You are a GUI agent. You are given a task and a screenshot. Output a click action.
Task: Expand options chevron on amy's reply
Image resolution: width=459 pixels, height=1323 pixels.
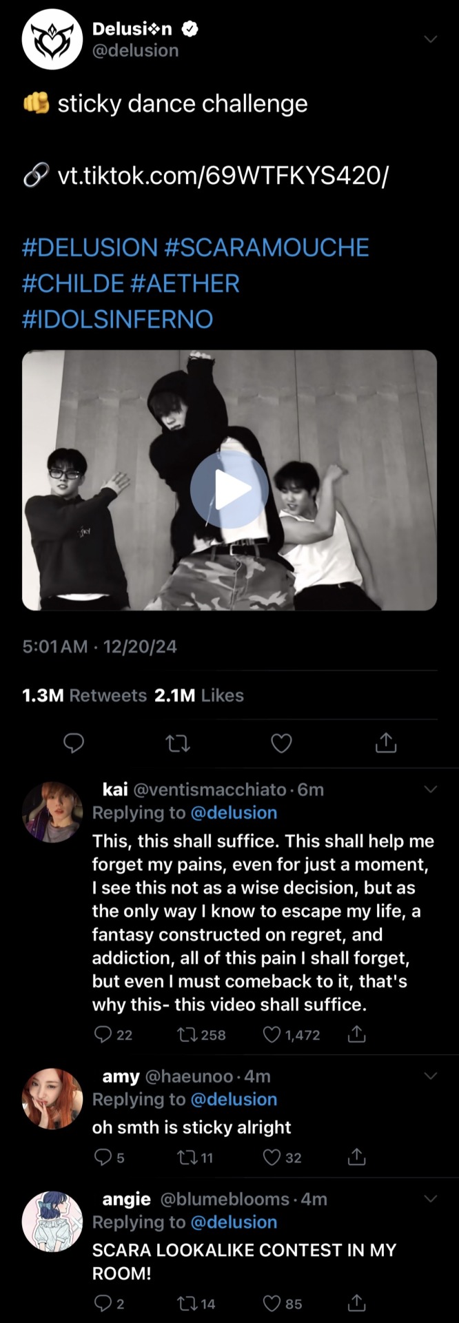click(431, 1076)
